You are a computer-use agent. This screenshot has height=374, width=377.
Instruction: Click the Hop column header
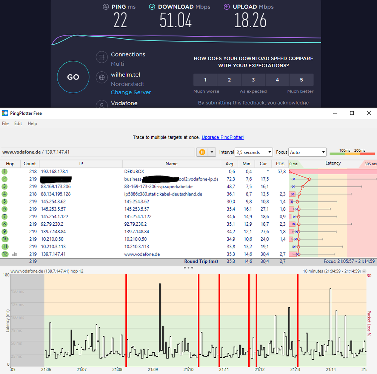tap(10, 163)
